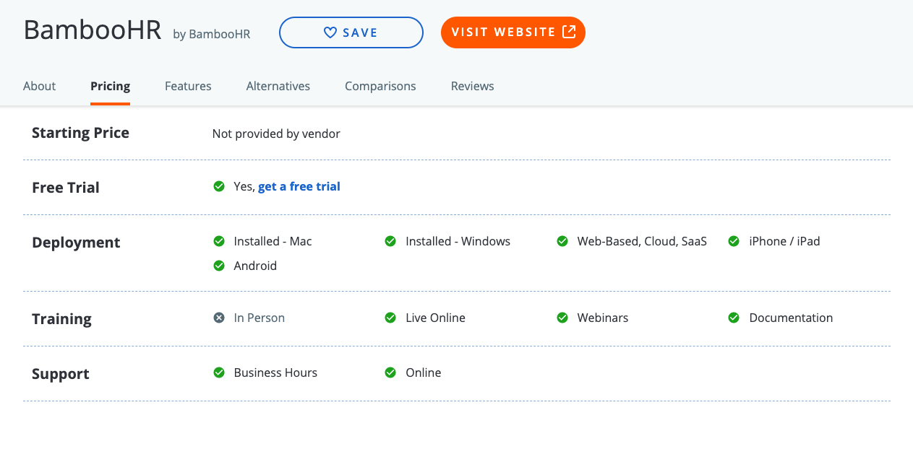Image resolution: width=913 pixels, height=449 pixels.
Task: Click the 'Training' row label
Action: (62, 319)
